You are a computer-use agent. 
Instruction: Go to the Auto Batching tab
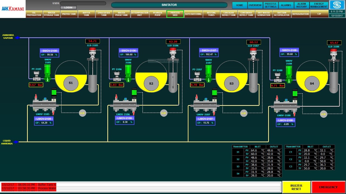click(193, 14)
